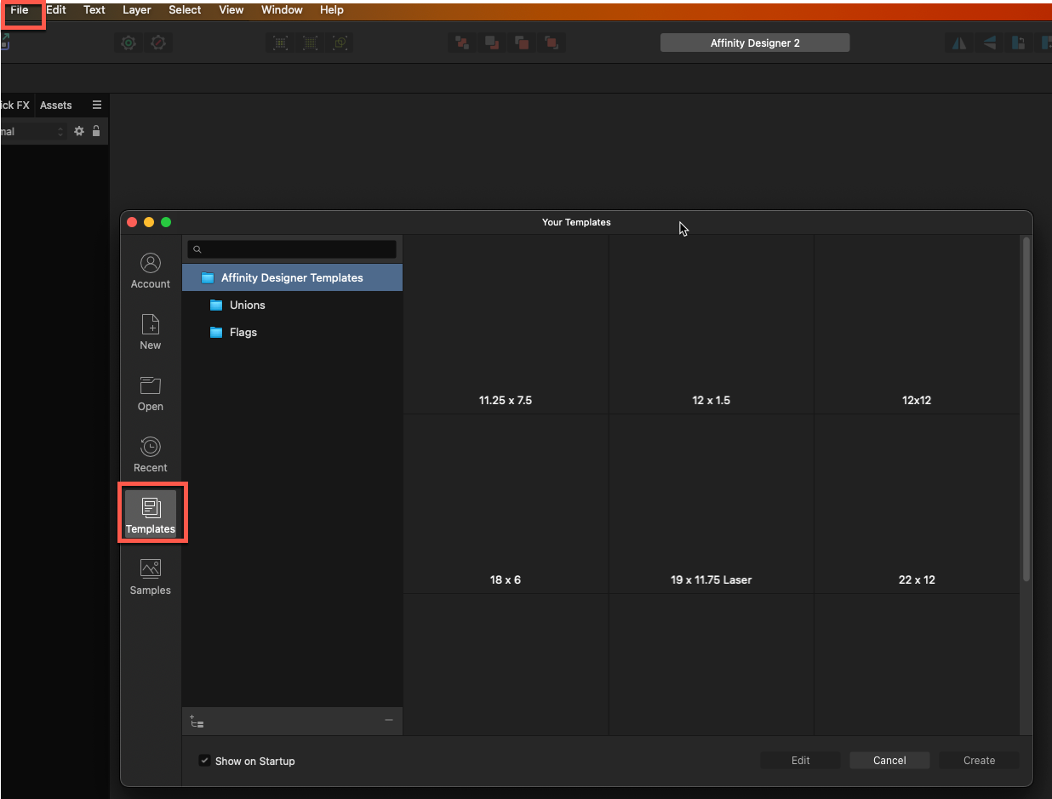The height and width of the screenshot is (799, 1052).
Task: Open the panel hamburger options menu
Action: 97,105
